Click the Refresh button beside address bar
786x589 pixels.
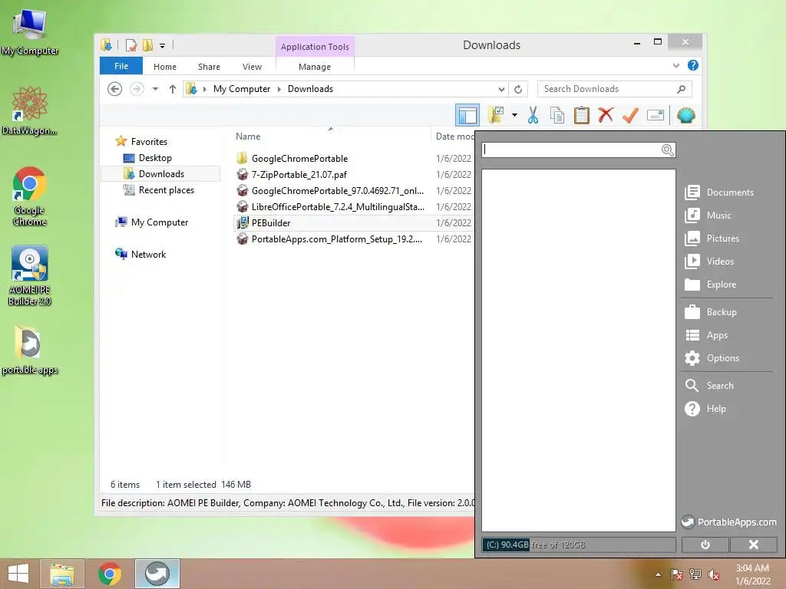[518, 89]
